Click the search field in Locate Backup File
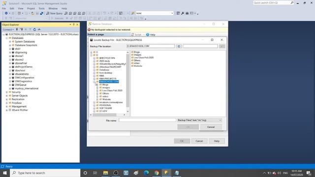This screenshot has width=315, height=177. [200, 46]
